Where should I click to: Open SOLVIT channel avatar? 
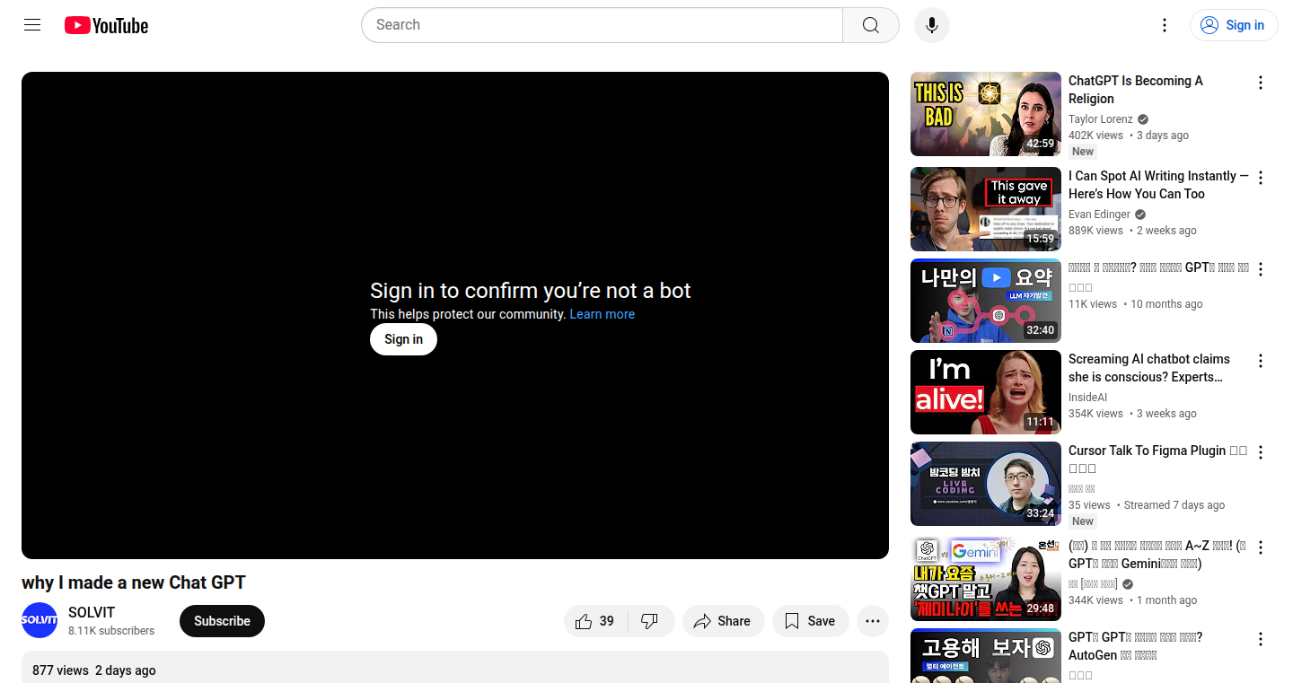40,620
